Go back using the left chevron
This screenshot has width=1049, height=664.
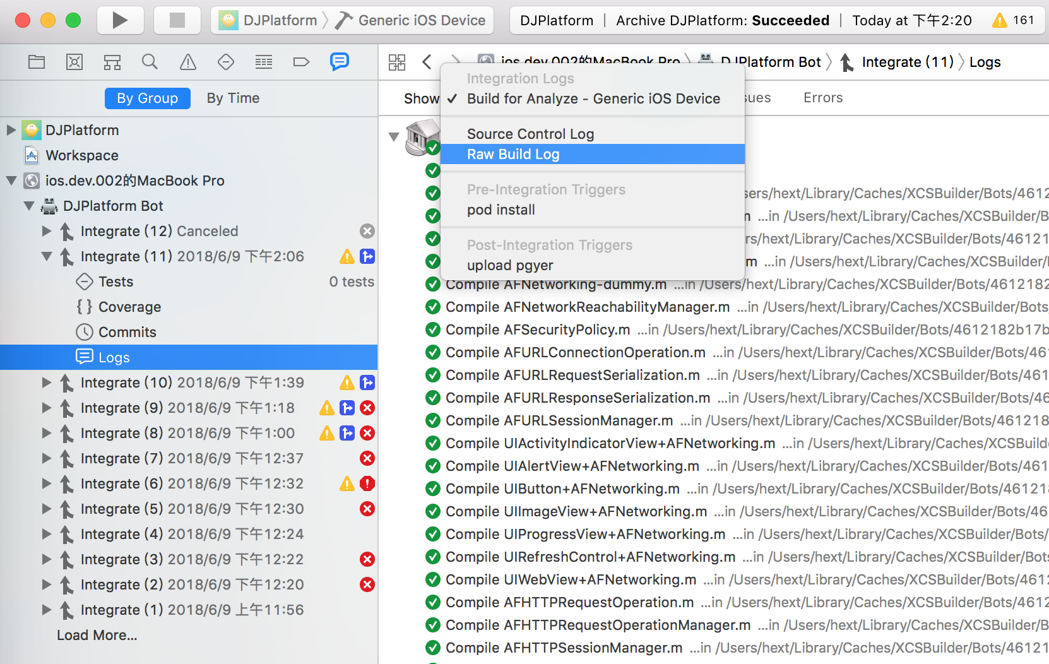(427, 62)
